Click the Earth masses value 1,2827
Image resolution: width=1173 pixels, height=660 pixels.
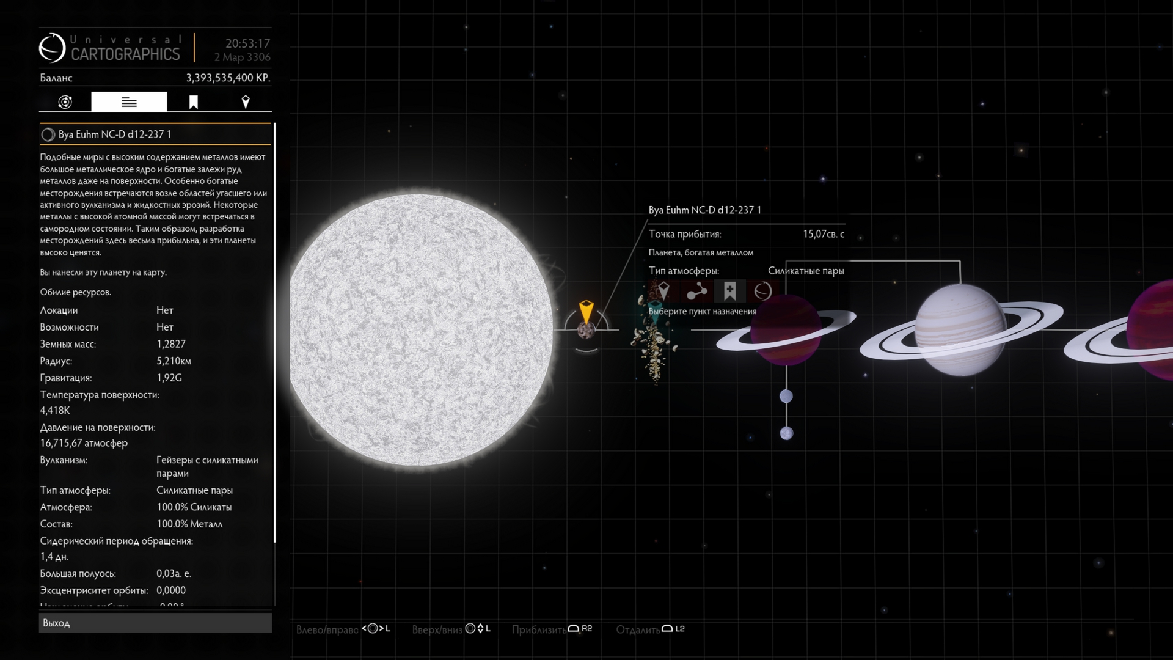point(171,344)
